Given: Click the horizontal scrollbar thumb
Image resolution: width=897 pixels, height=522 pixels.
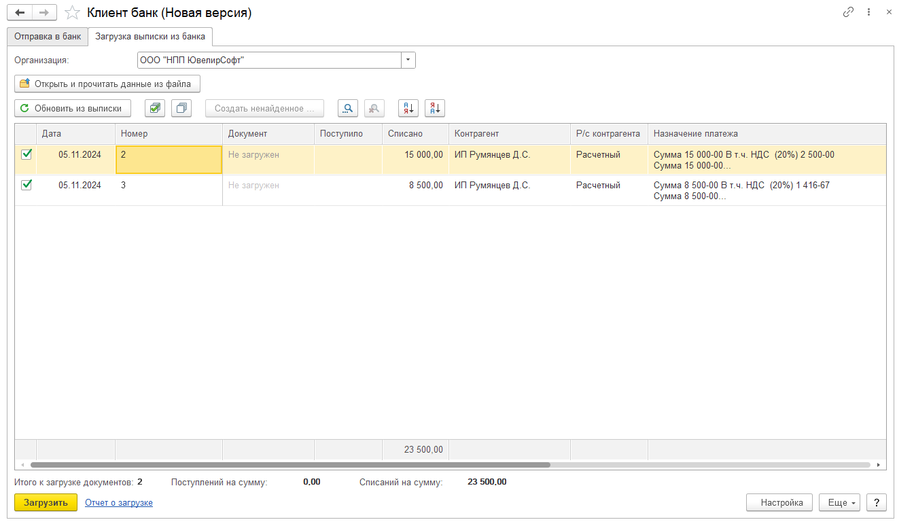Looking at the screenshot, I should tap(290, 465).
